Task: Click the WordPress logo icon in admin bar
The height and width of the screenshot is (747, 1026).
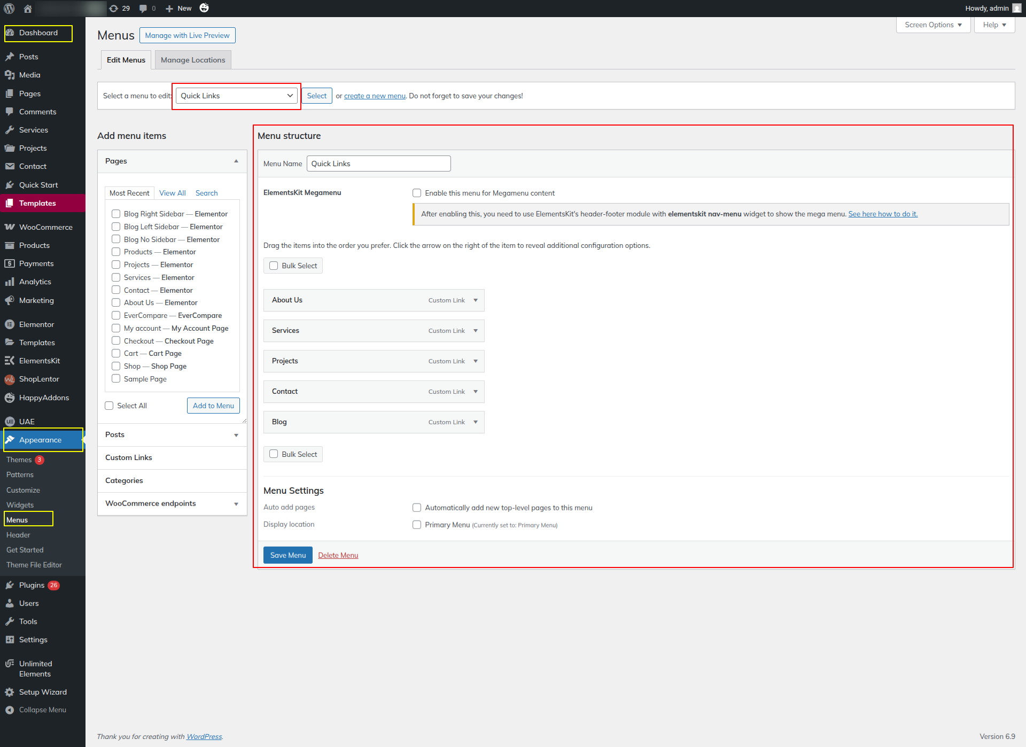Action: 10,9
